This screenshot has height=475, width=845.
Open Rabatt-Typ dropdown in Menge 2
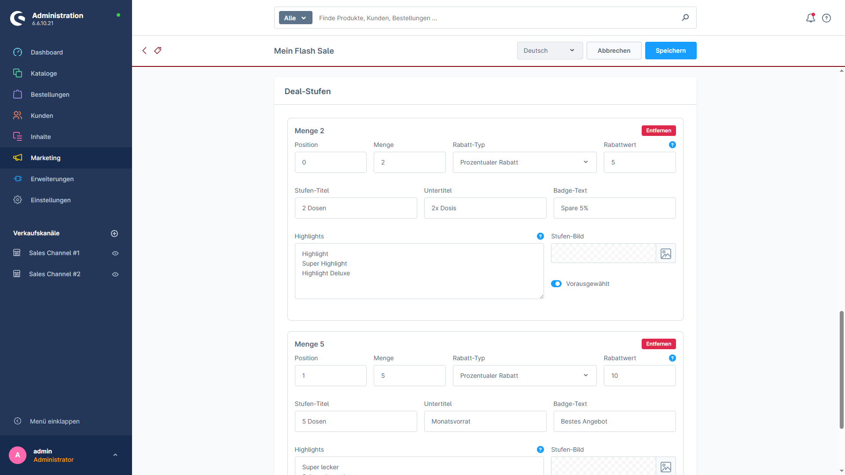point(524,162)
